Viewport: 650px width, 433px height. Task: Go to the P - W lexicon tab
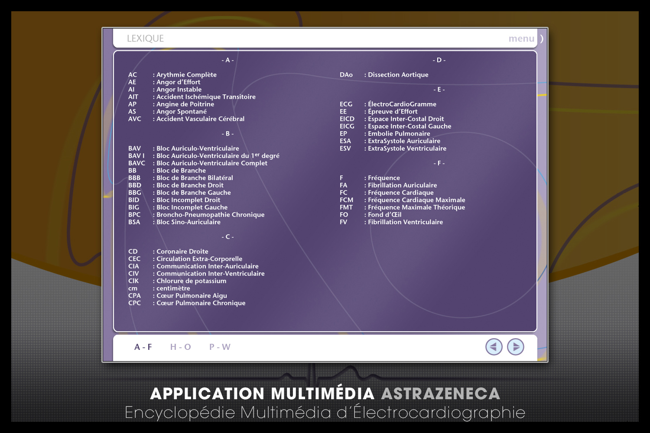(220, 347)
